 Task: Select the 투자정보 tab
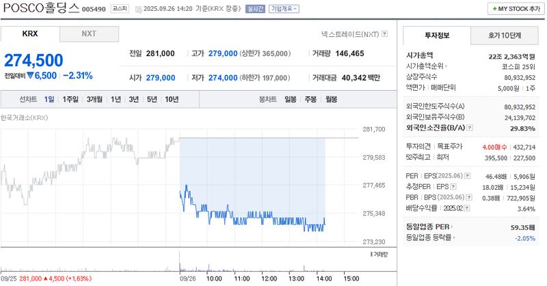coord(437,35)
